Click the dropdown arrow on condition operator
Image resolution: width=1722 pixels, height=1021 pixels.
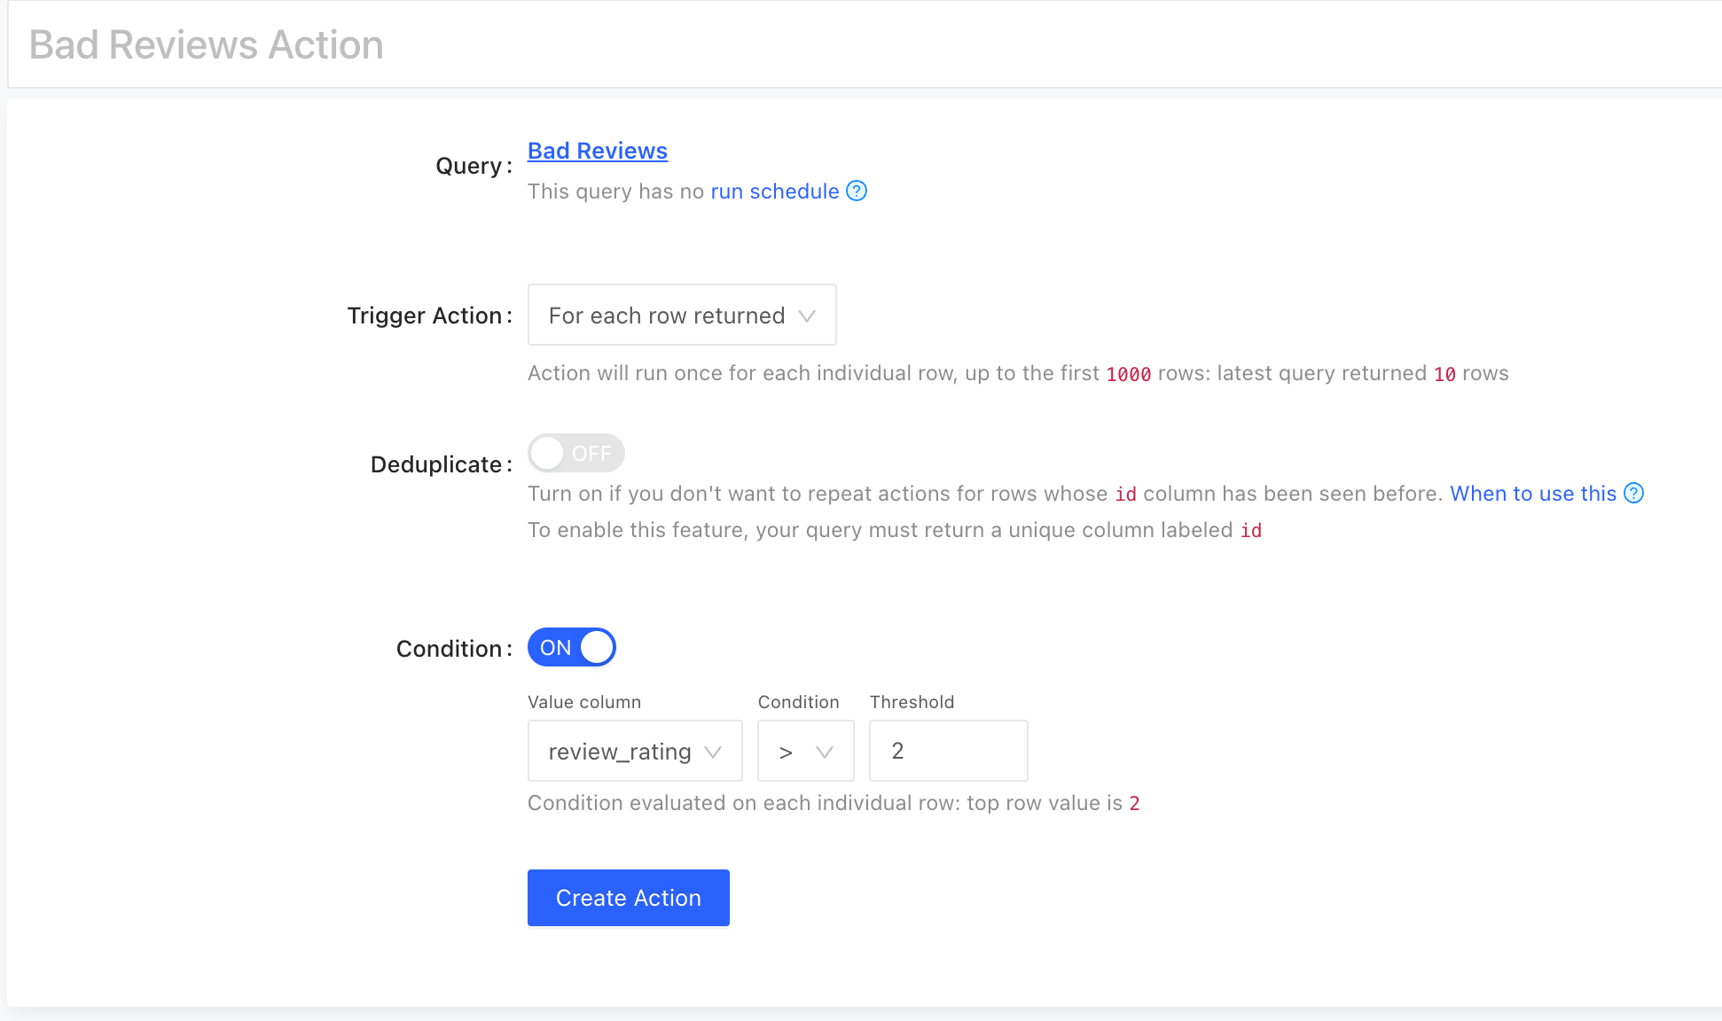click(826, 752)
